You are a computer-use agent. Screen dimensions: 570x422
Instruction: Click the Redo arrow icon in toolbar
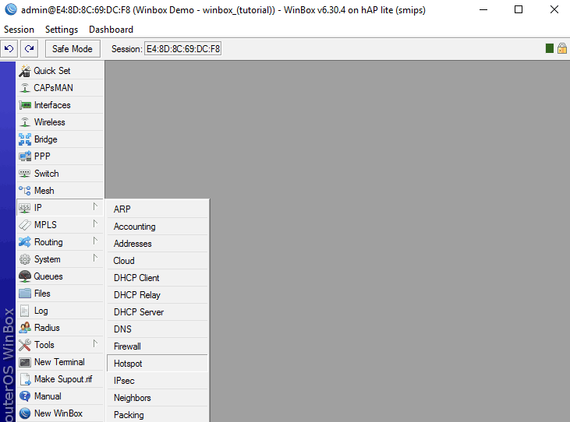click(30, 48)
